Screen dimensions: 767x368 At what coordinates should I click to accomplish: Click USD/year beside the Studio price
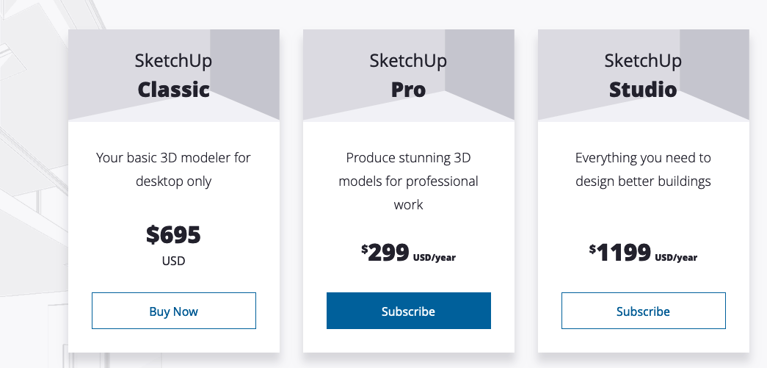click(x=676, y=258)
